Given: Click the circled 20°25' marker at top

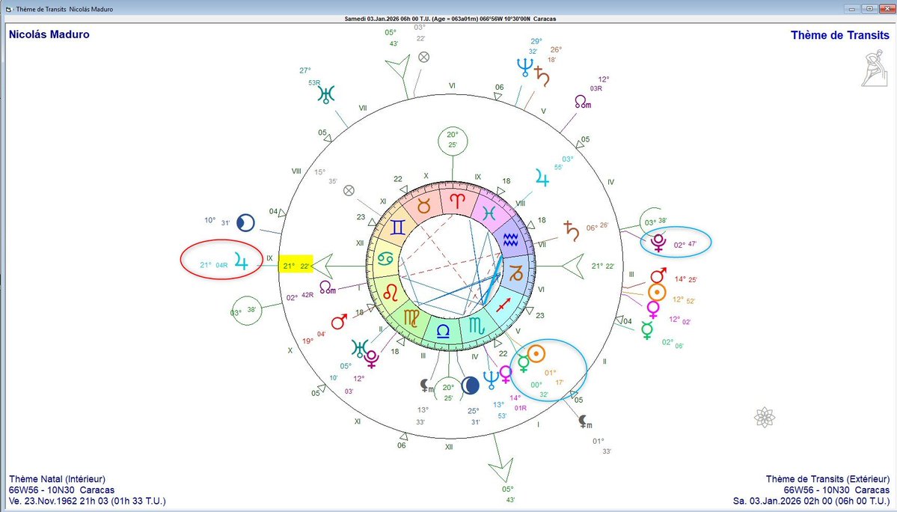Looking at the screenshot, I should click(x=453, y=141).
